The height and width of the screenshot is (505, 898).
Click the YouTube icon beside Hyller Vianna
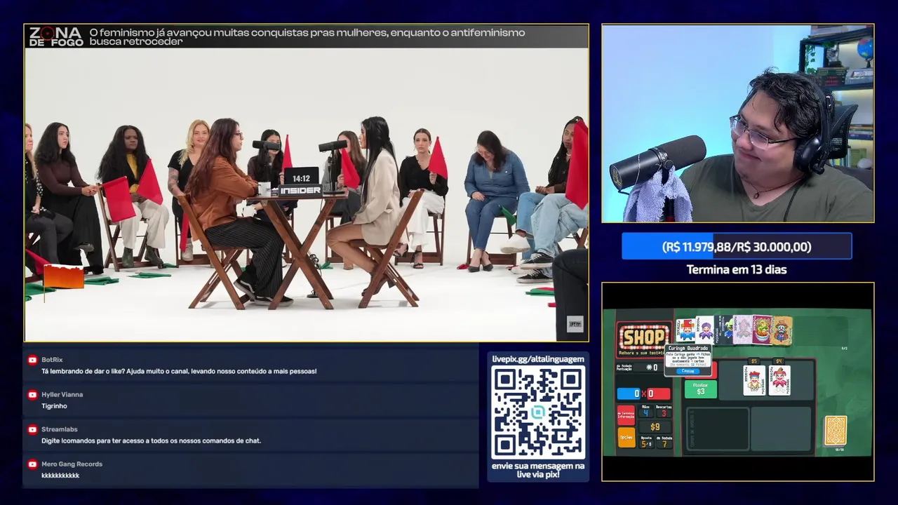[32, 395]
